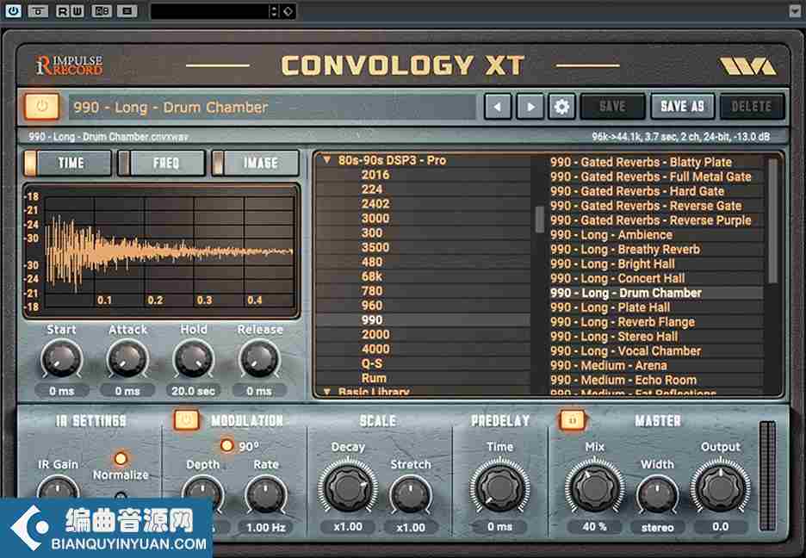Click the host Bypass Effect icon
Viewport: 806px width, 558px height.
(38, 11)
